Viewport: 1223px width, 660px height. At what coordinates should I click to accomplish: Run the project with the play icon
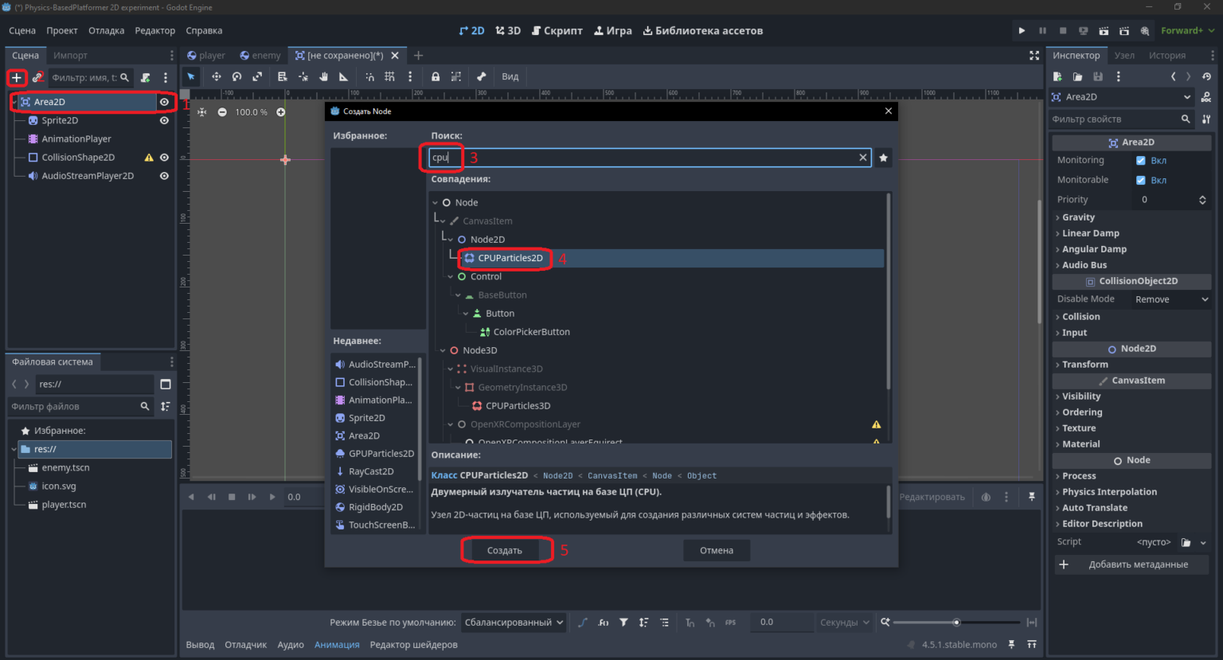[x=1022, y=31]
